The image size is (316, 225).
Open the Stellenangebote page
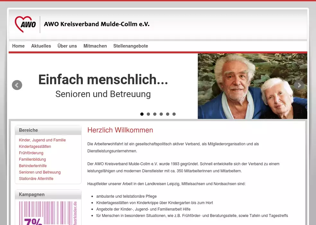131,46
